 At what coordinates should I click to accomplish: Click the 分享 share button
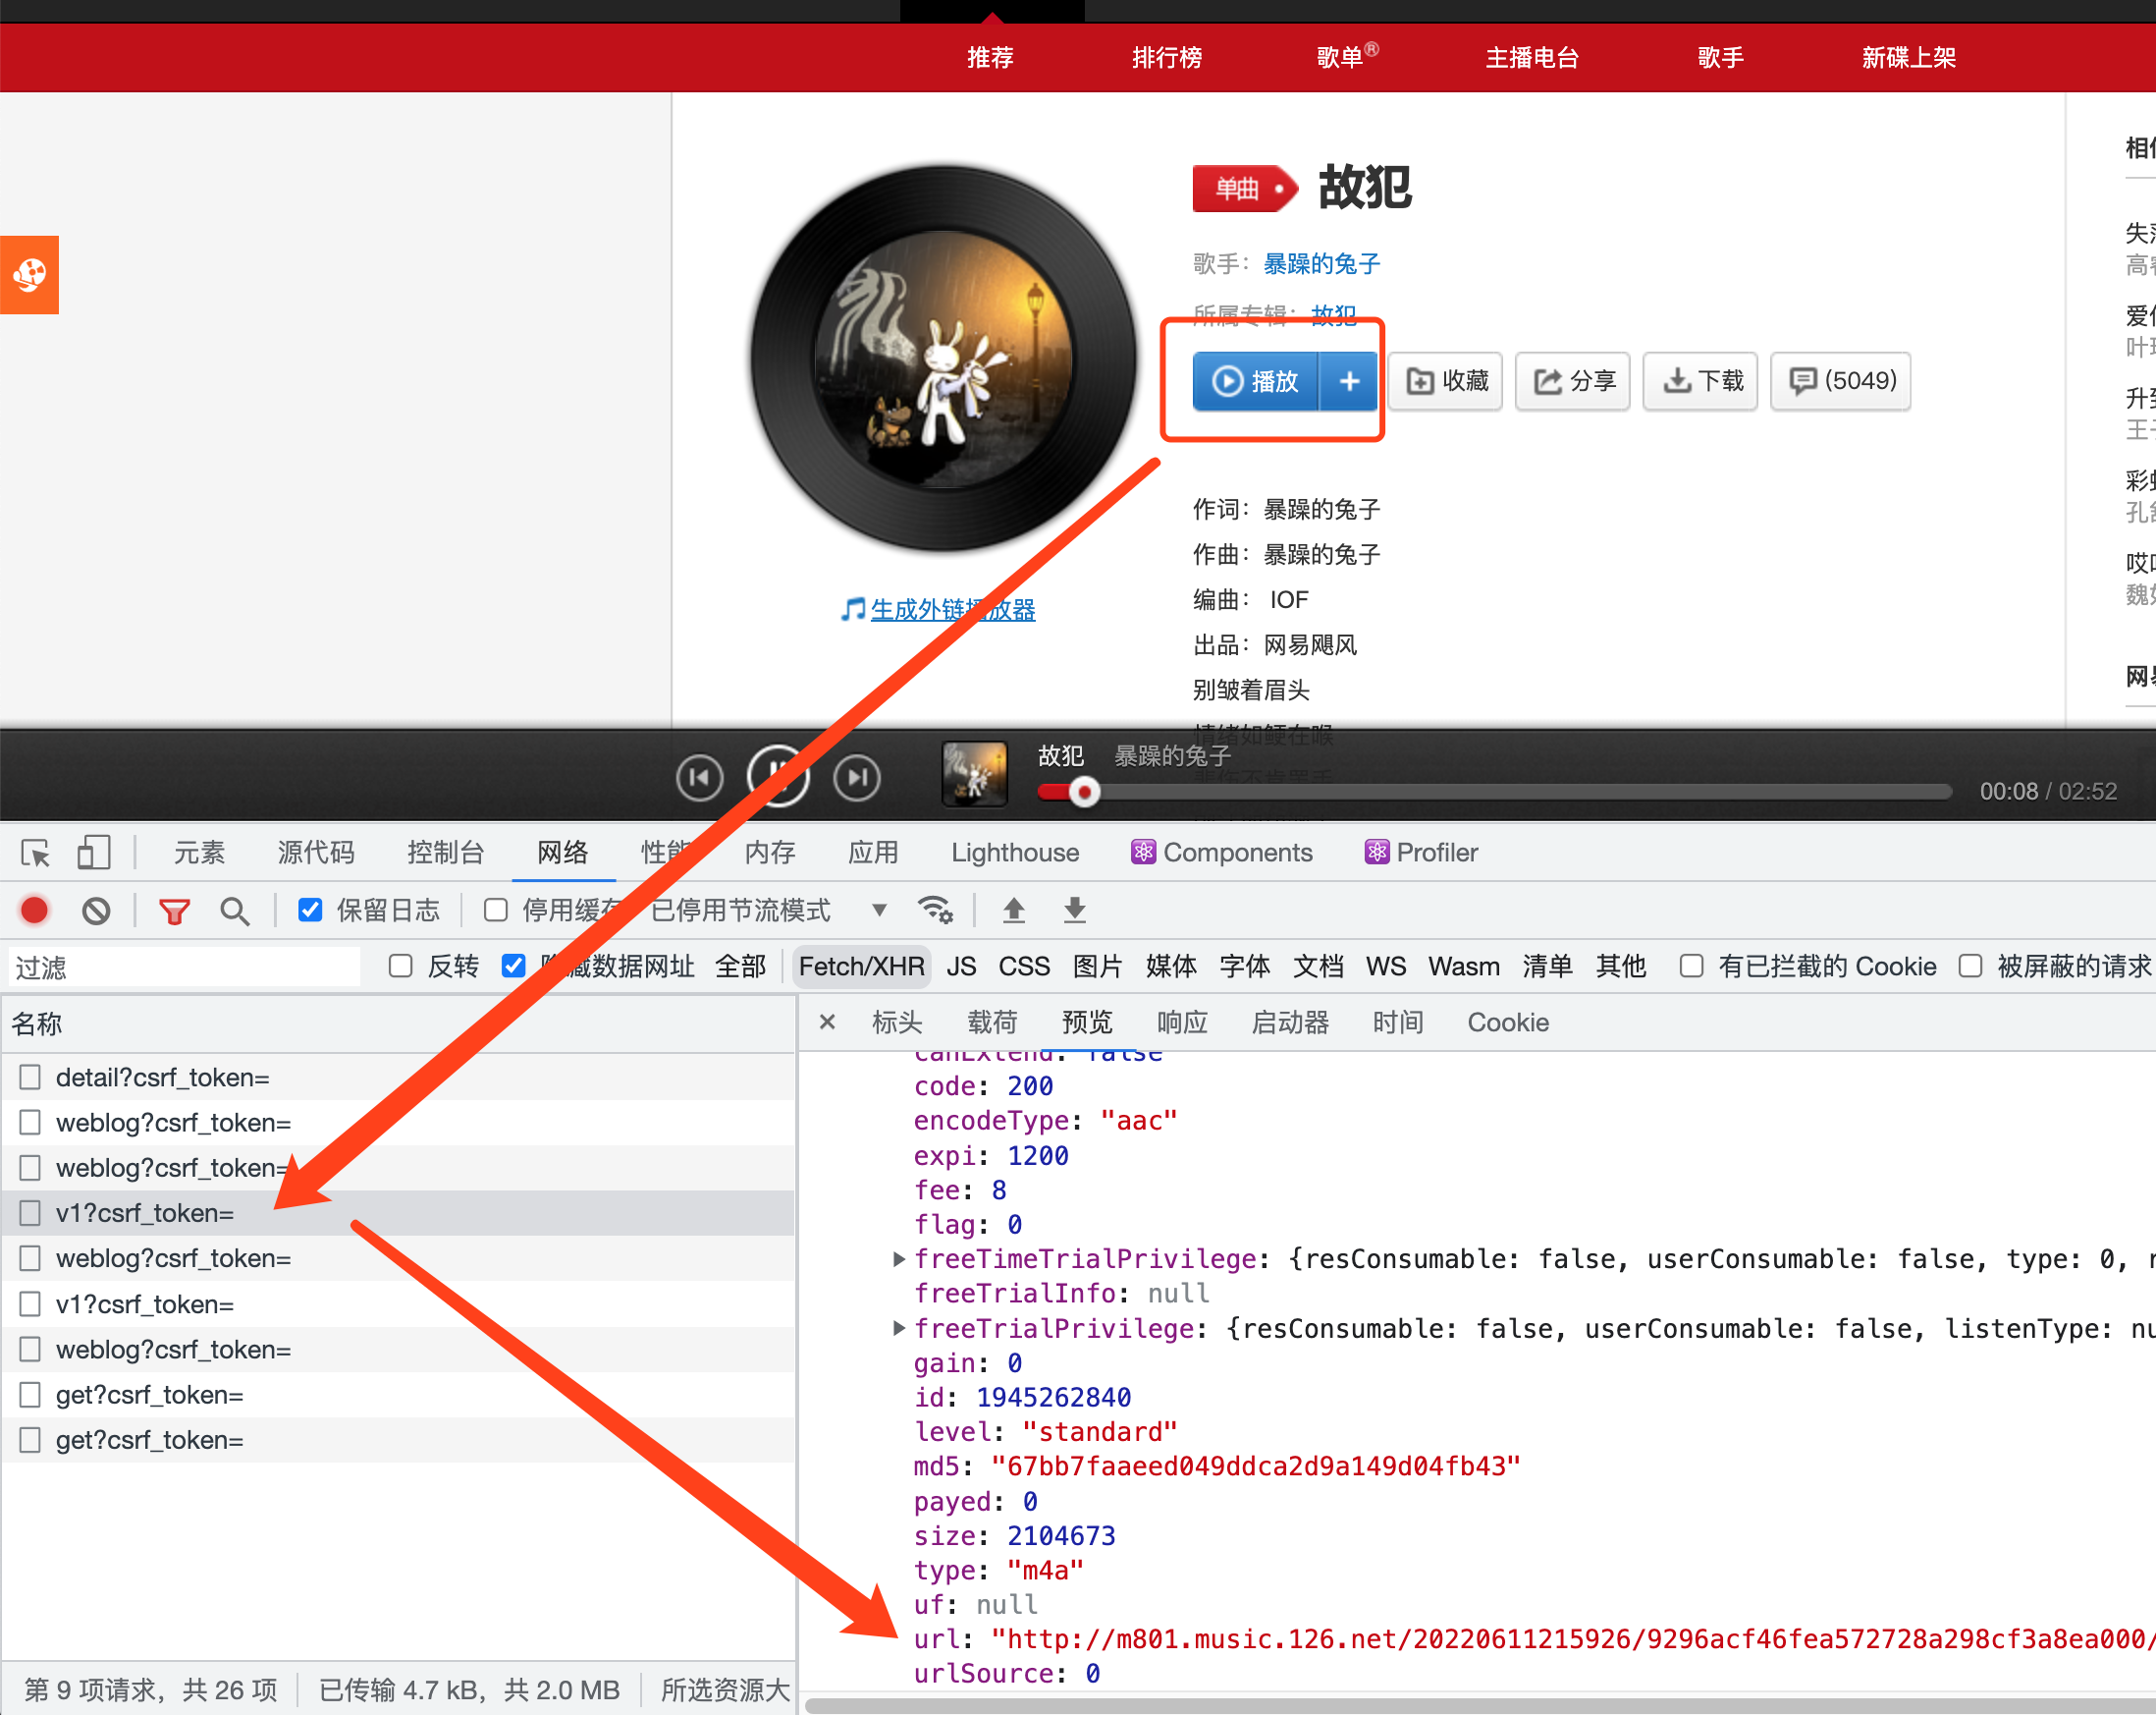1573,381
